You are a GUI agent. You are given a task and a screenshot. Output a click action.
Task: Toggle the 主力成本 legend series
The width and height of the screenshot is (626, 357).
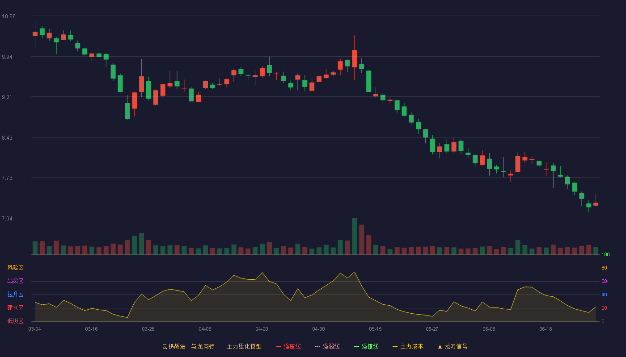[408, 346]
